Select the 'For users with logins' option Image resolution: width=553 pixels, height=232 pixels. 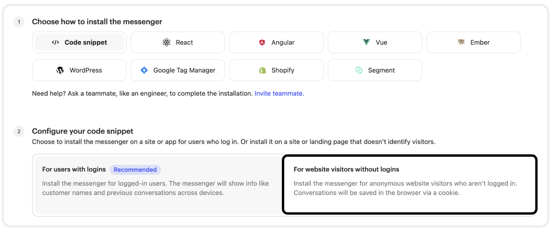(74, 169)
